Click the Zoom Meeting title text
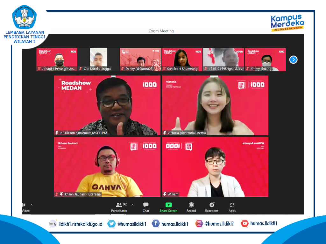This screenshot has height=244, width=326. [161, 31]
